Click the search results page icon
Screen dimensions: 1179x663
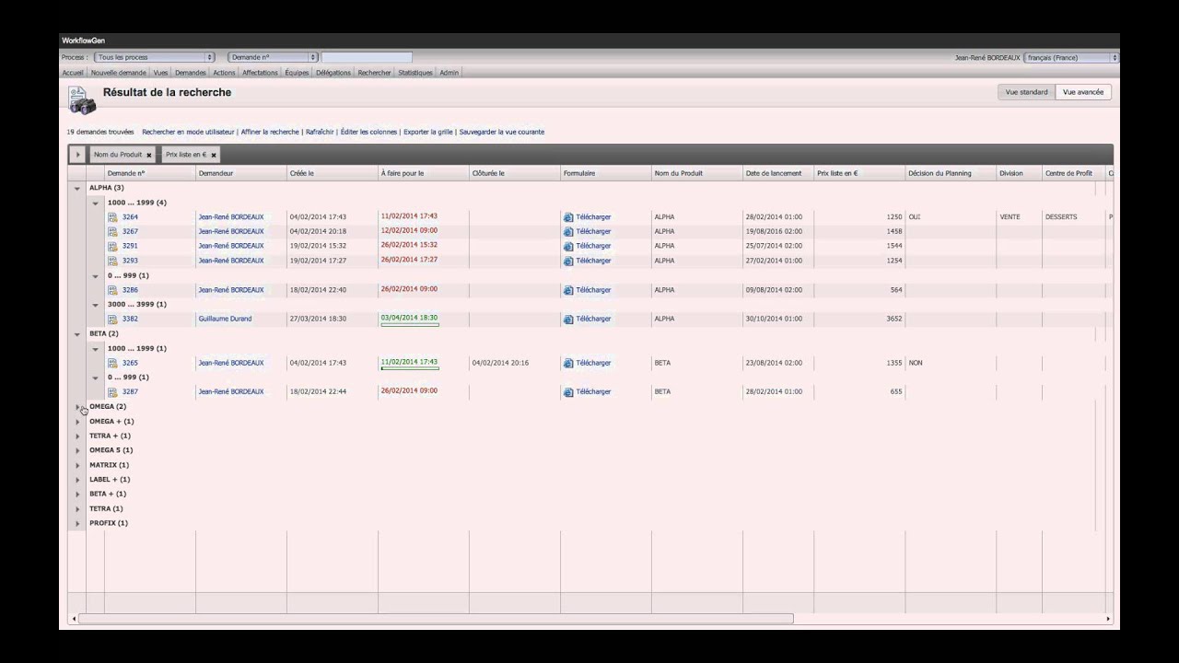pyautogui.click(x=81, y=99)
